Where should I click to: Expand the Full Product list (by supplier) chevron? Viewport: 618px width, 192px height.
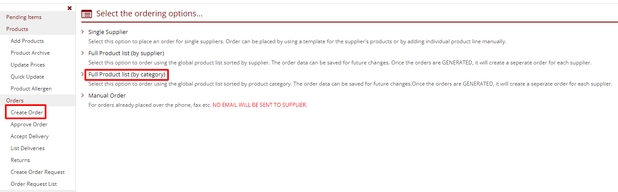(x=83, y=53)
